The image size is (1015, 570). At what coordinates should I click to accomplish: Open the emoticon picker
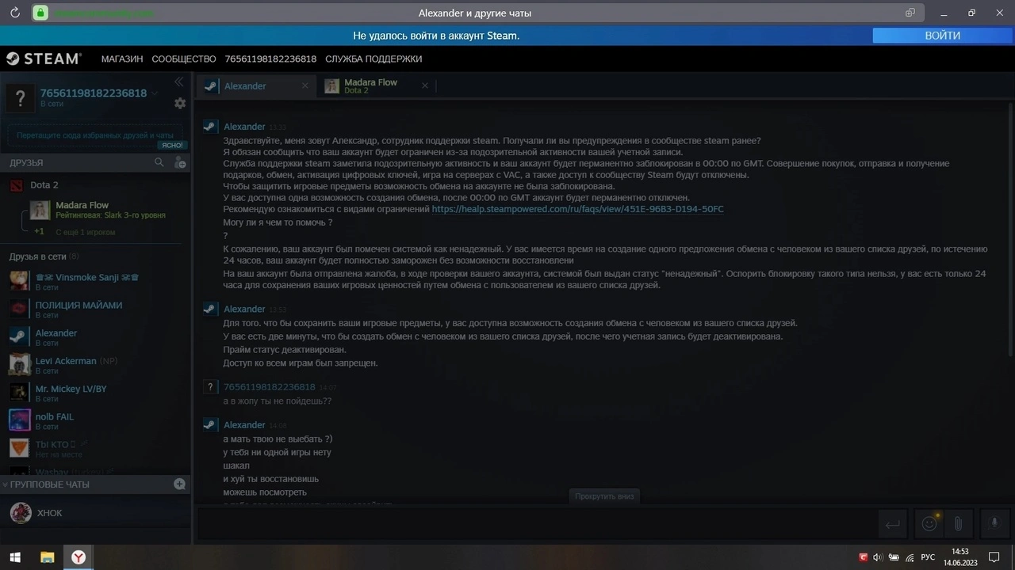tap(929, 523)
